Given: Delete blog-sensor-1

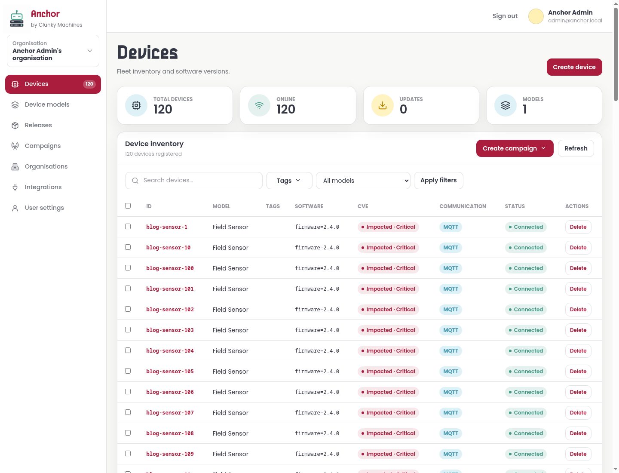Looking at the screenshot, I should click(x=578, y=227).
